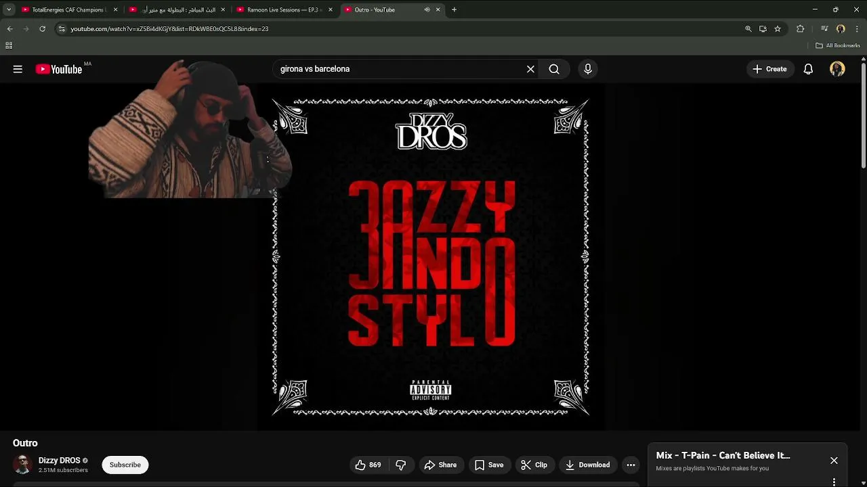Restore down the Chrome window
The image size is (867, 487).
pos(836,9)
